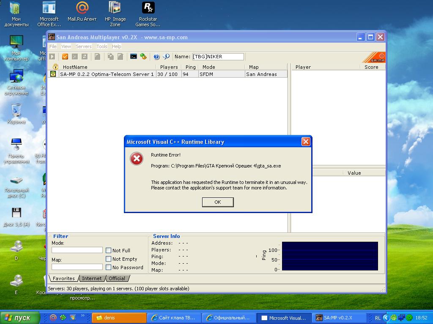Click the Mode filter input field
Image resolution: width=433 pixels, height=324 pixels.
coord(77,250)
